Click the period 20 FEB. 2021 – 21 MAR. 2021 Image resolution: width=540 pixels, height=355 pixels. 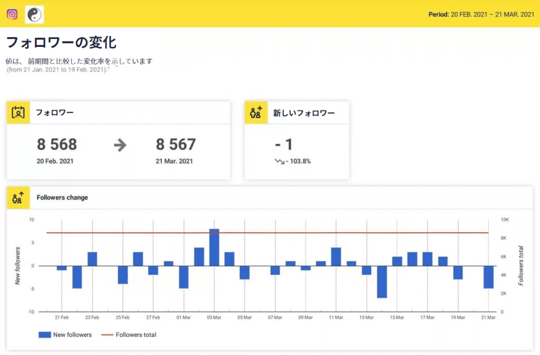pos(493,14)
